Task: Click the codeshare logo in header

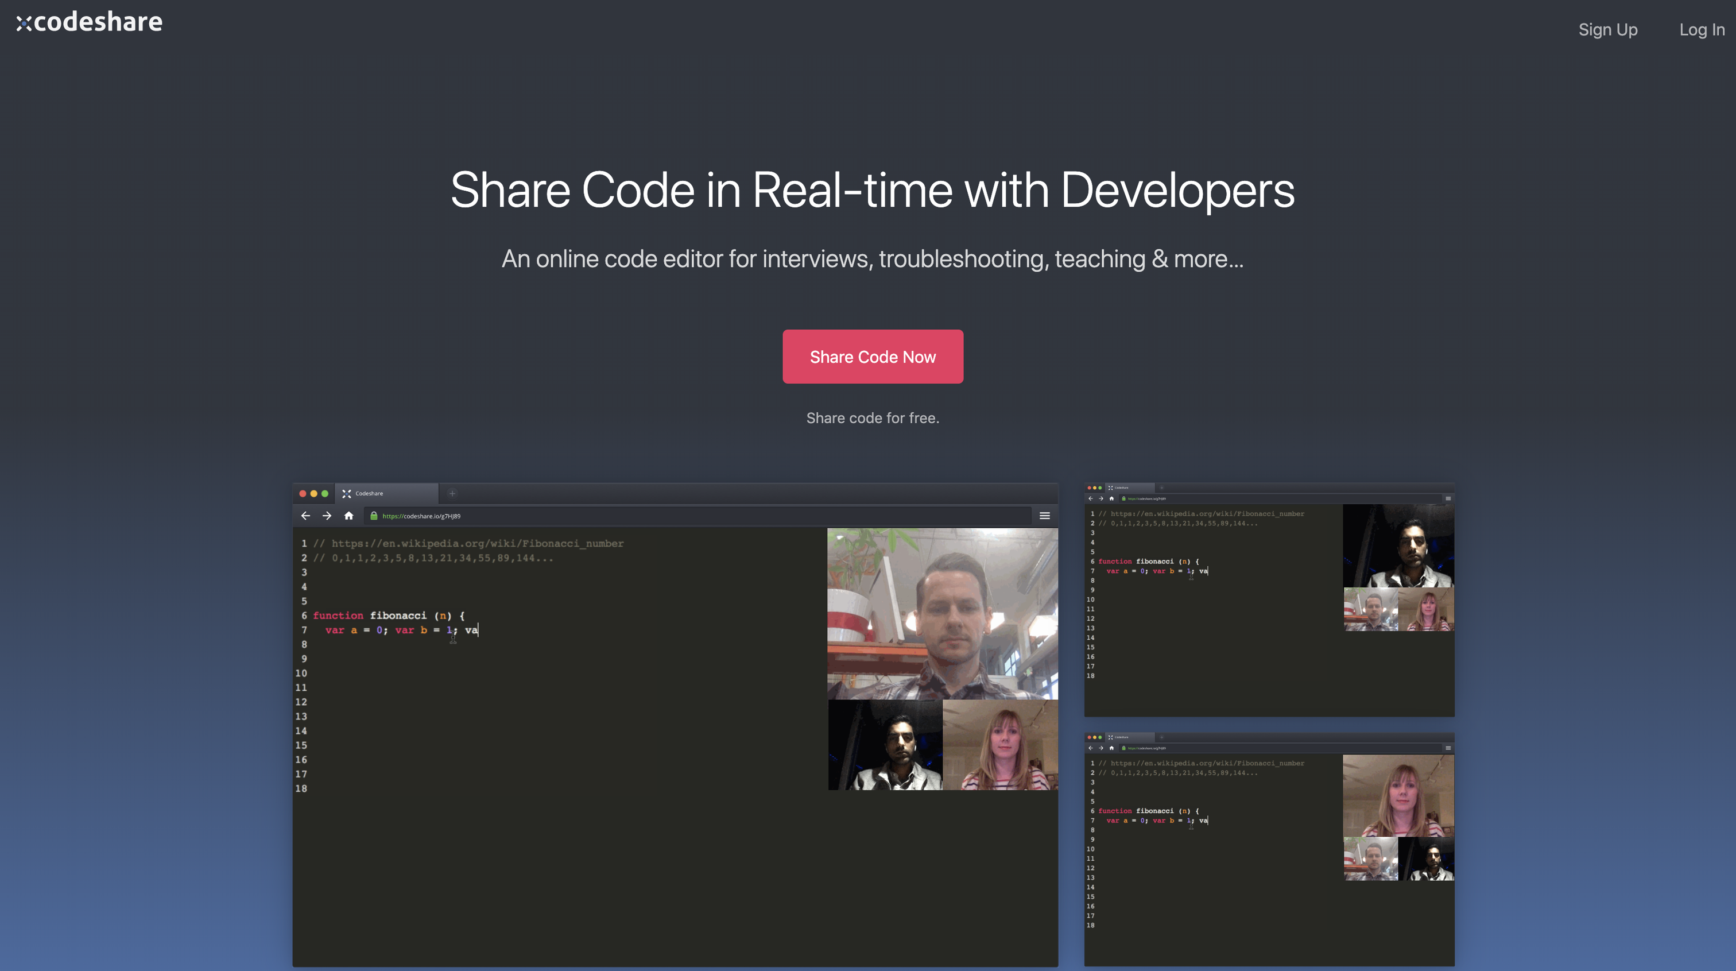Action: click(x=90, y=22)
